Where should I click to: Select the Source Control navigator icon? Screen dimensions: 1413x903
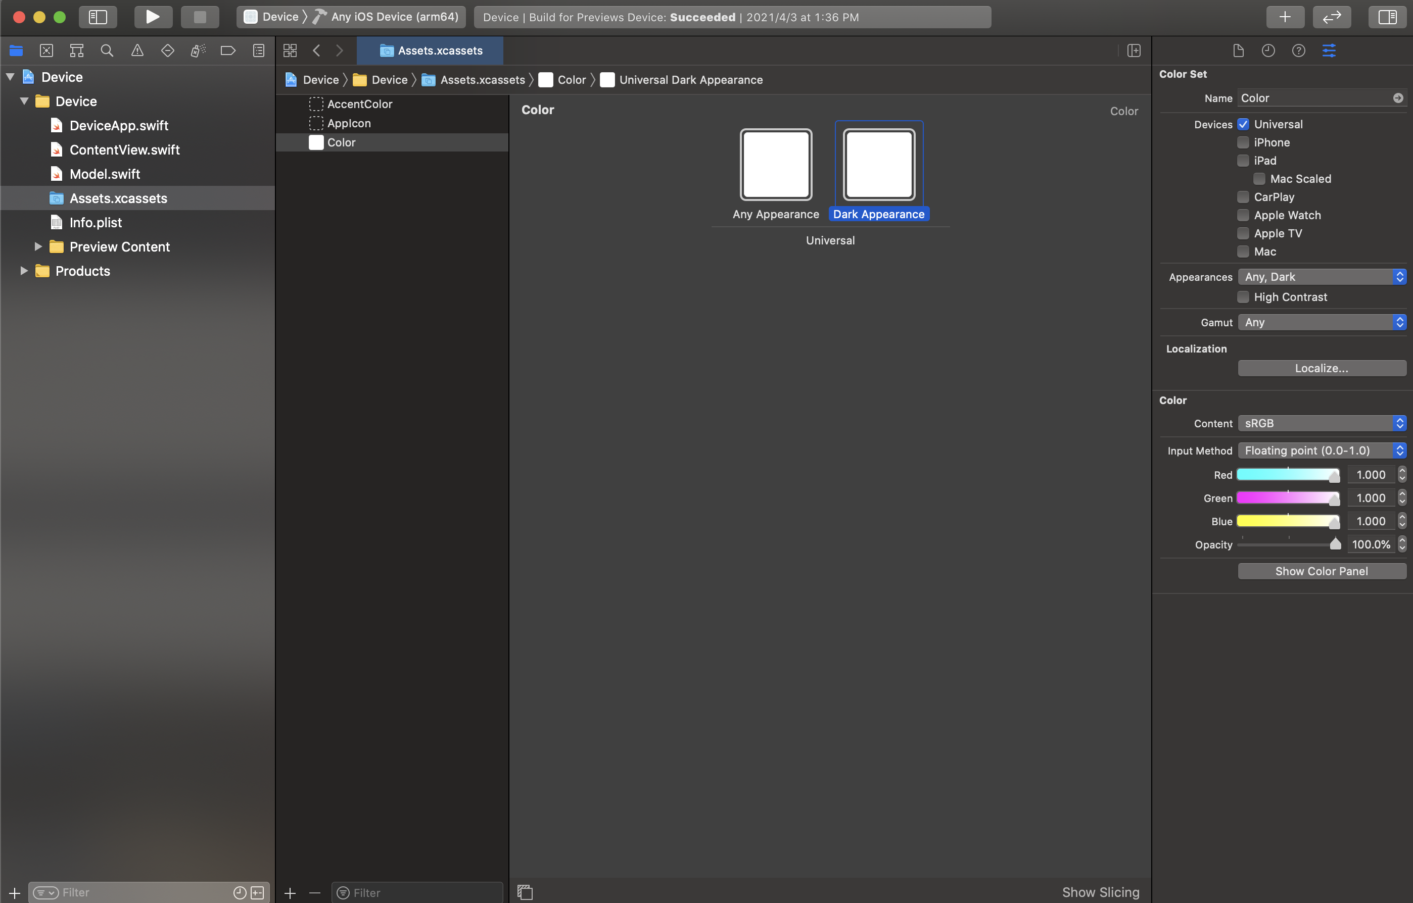(46, 51)
